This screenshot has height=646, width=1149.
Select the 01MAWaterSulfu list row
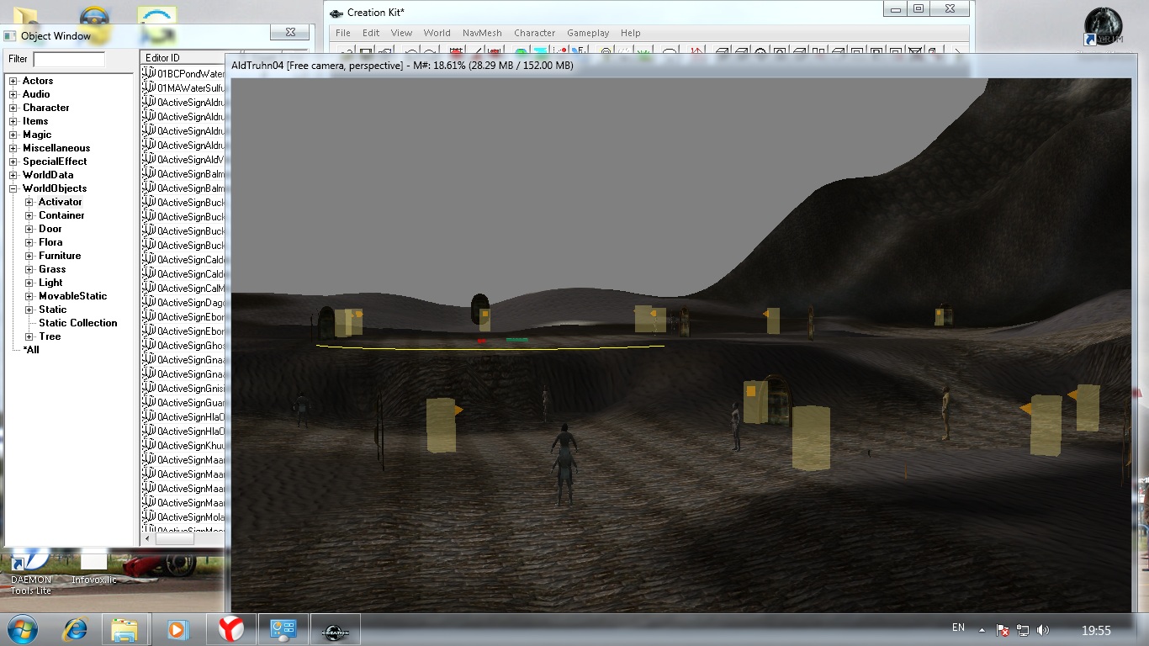183,87
